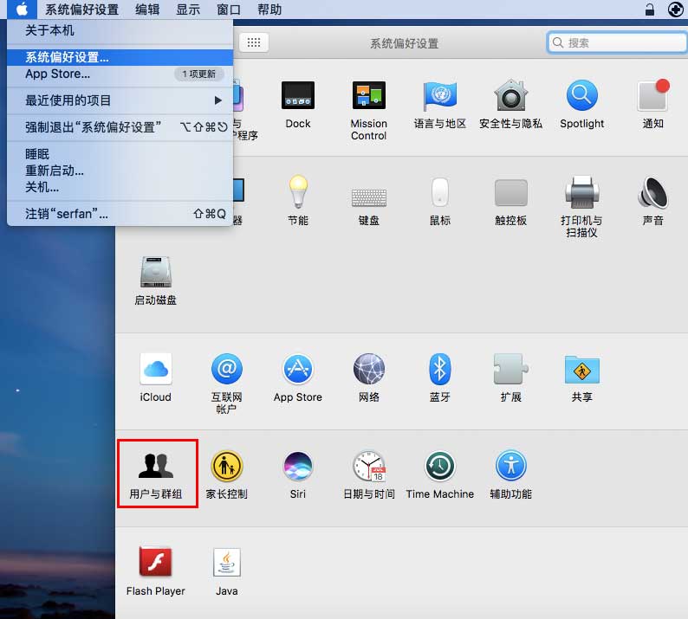
Task: Click the Apple logo menu
Action: (22, 9)
